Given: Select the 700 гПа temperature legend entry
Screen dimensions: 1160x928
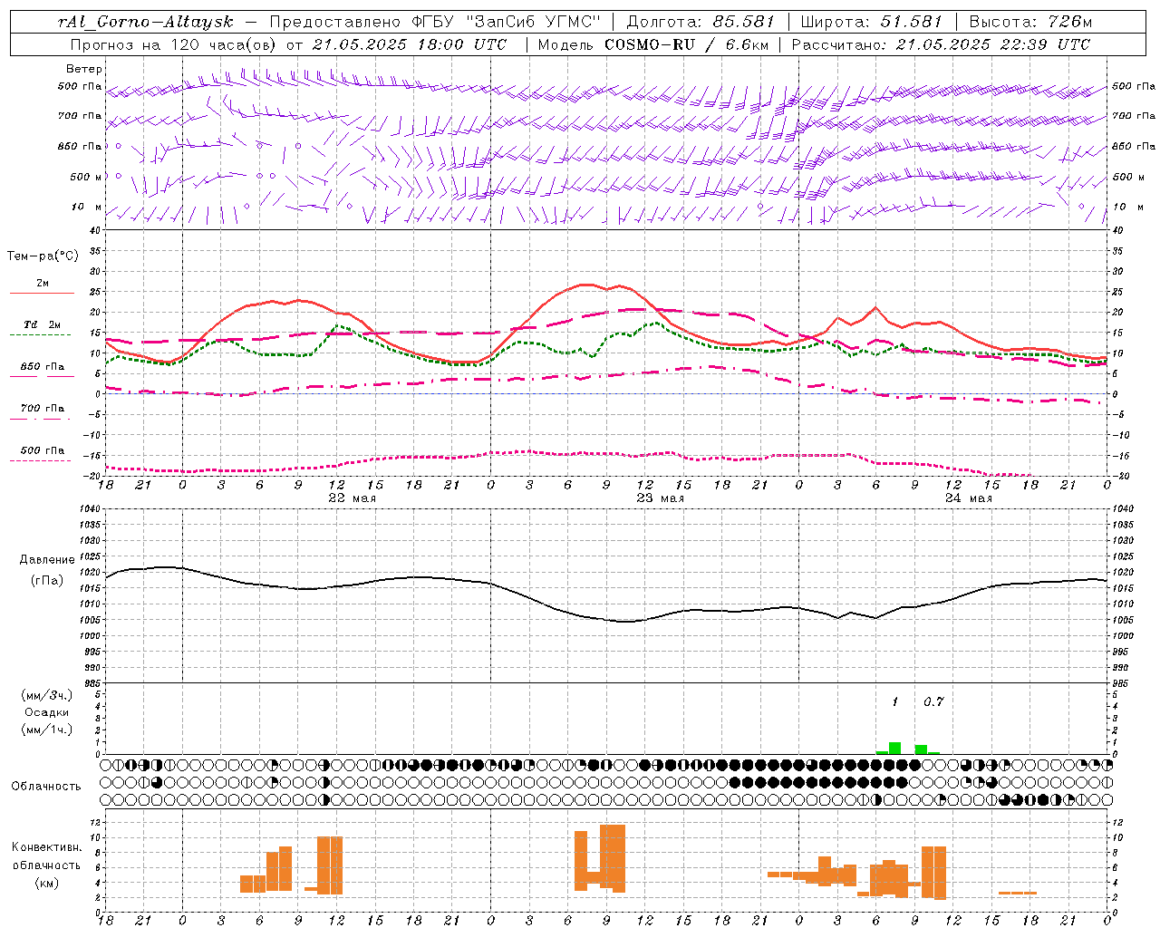Looking at the screenshot, I should point(43,408).
